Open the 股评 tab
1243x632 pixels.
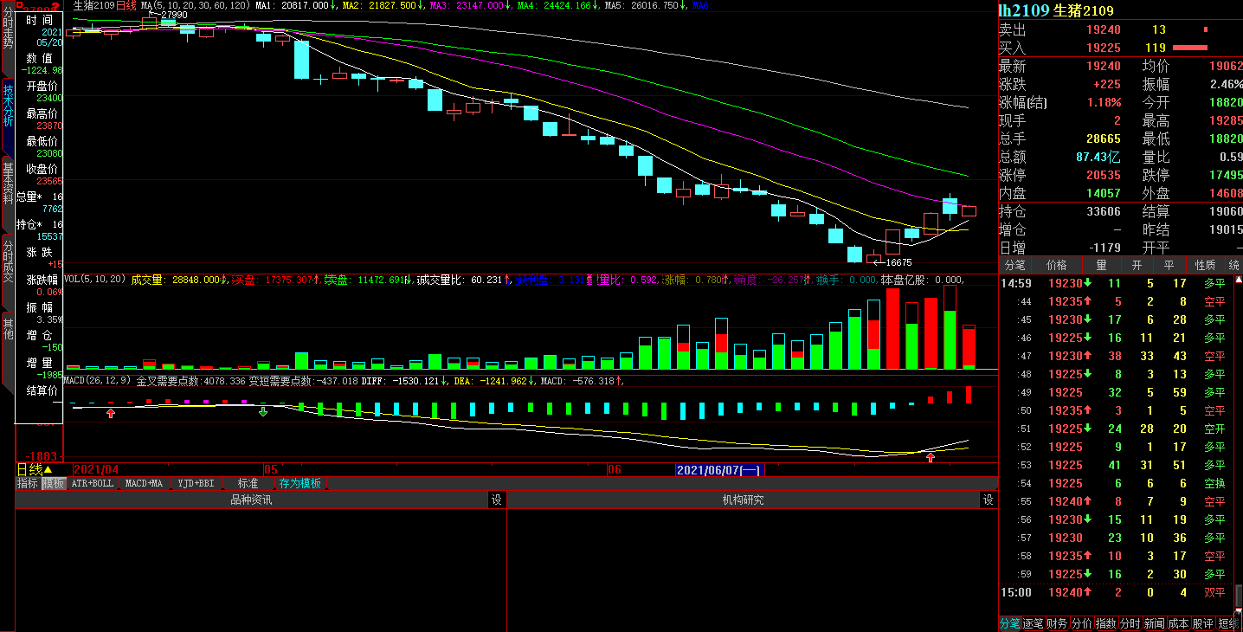1202,623
